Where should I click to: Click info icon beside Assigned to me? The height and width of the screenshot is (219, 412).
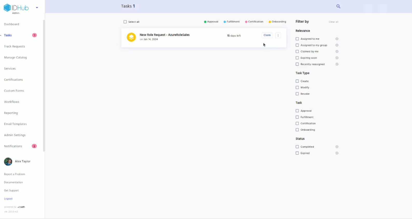(337, 39)
